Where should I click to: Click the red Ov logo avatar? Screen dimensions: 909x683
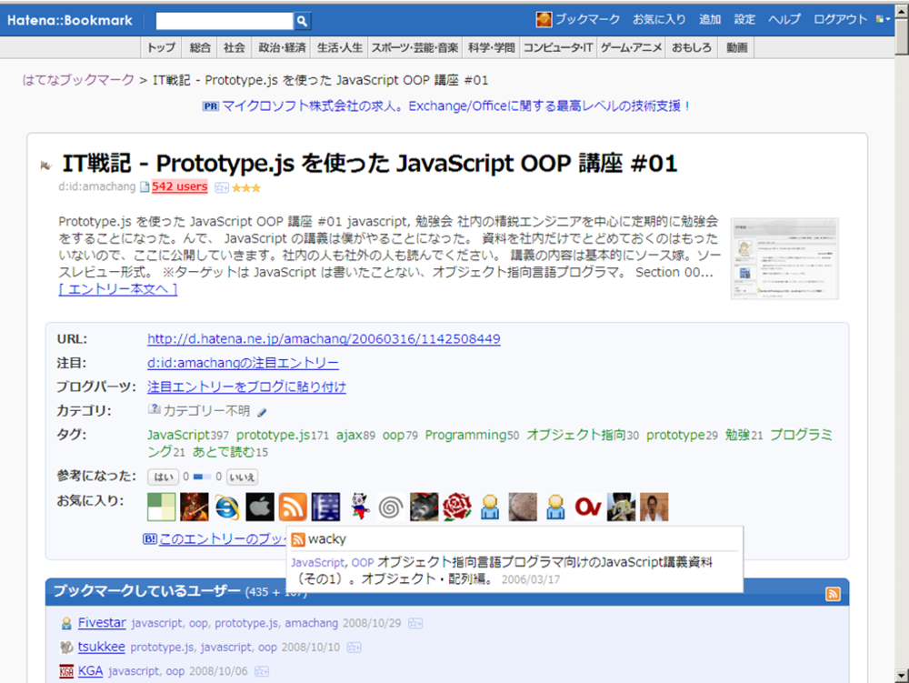(588, 507)
